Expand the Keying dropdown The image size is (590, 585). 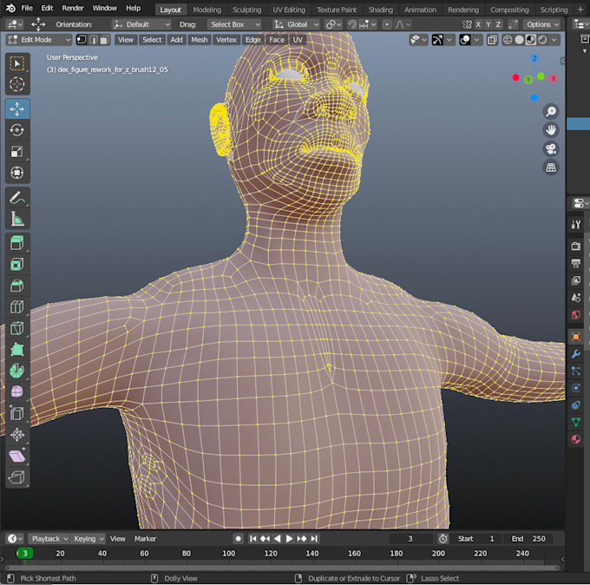pyautogui.click(x=88, y=539)
